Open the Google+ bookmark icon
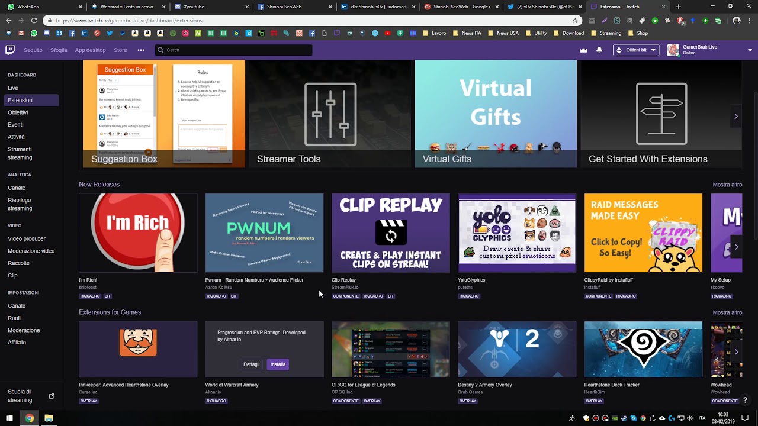The image size is (758, 426). (x=97, y=33)
